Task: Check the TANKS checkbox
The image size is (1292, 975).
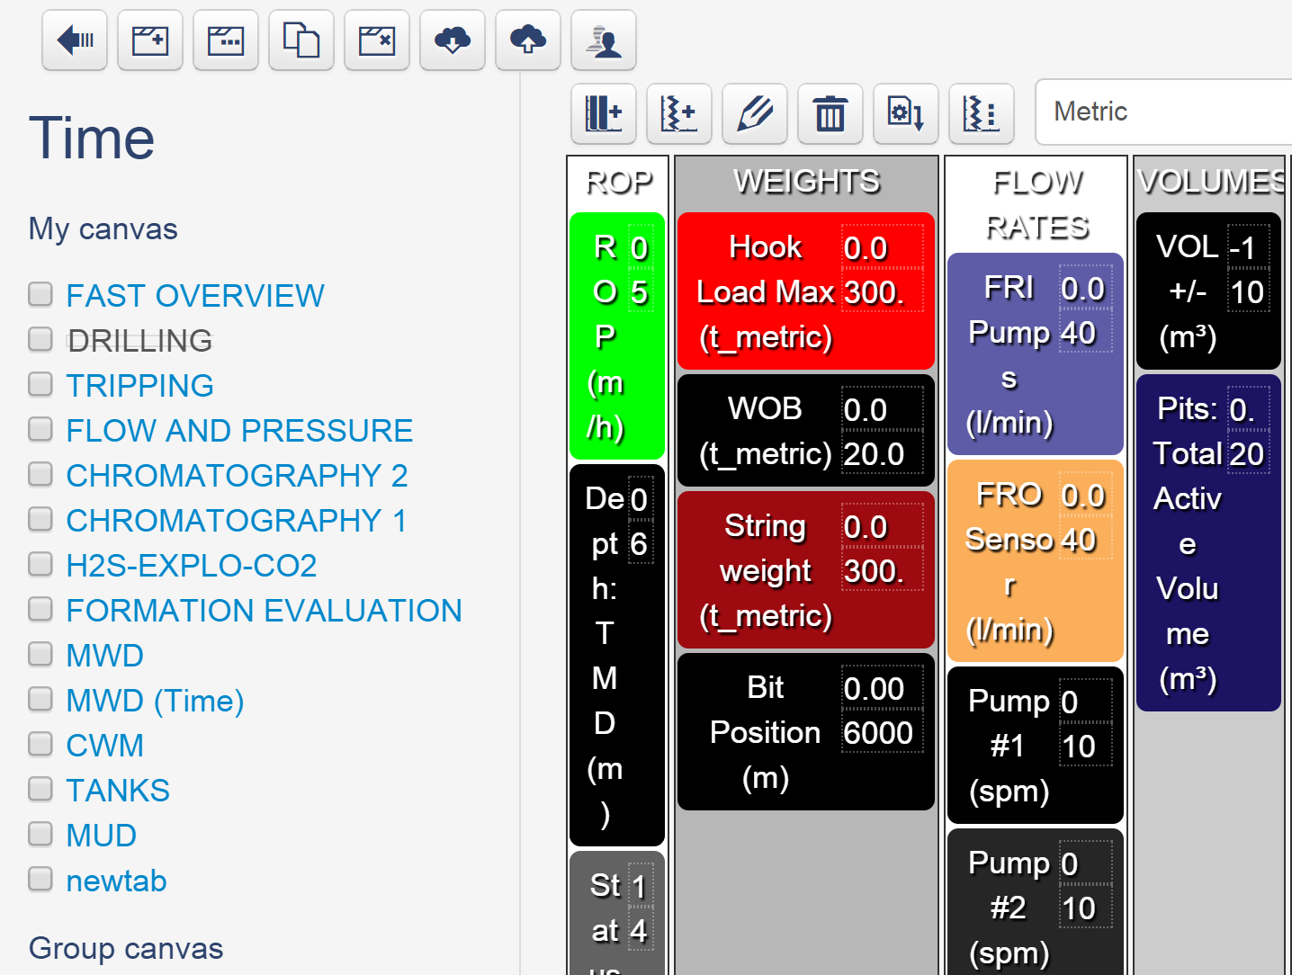Action: pos(40,789)
